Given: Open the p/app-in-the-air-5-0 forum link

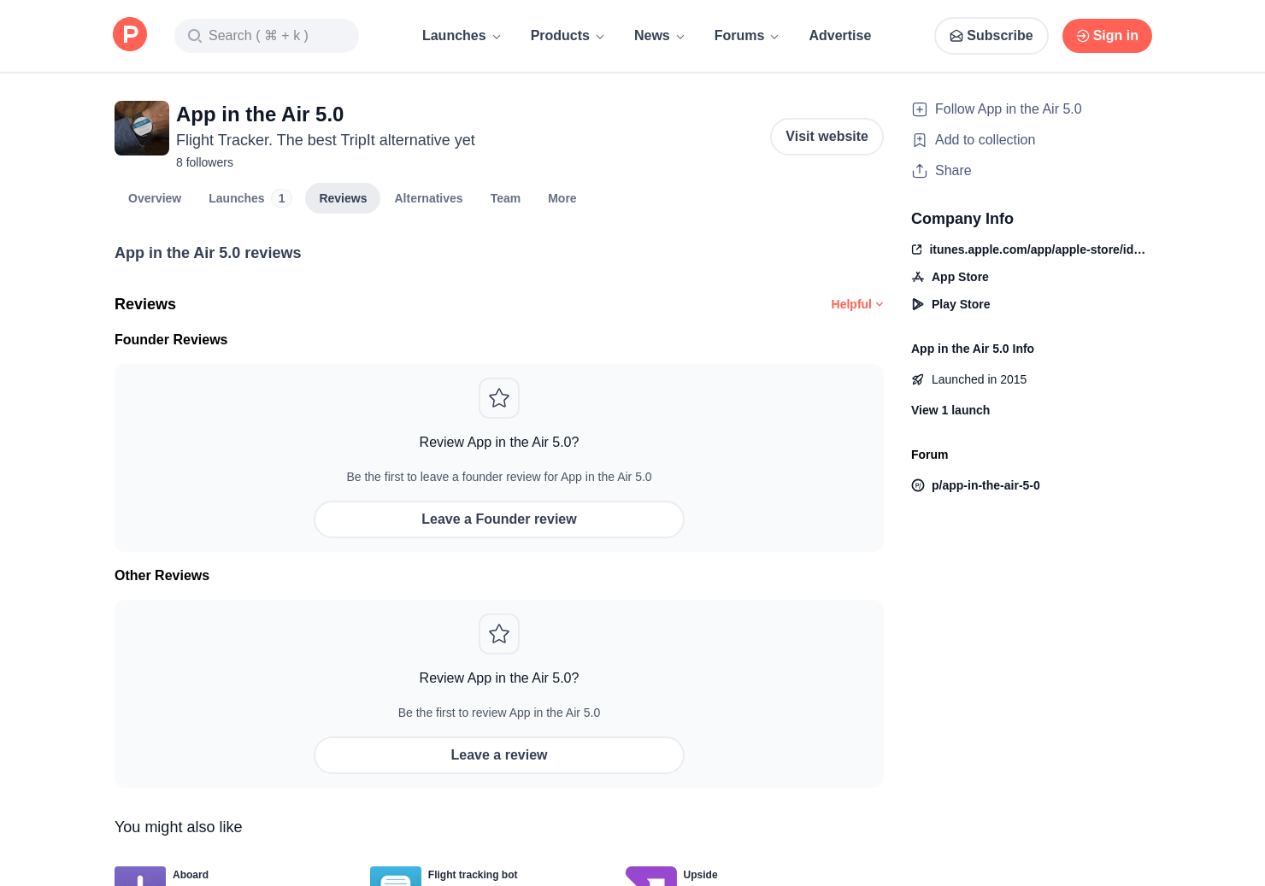Looking at the screenshot, I should pyautogui.click(x=985, y=485).
